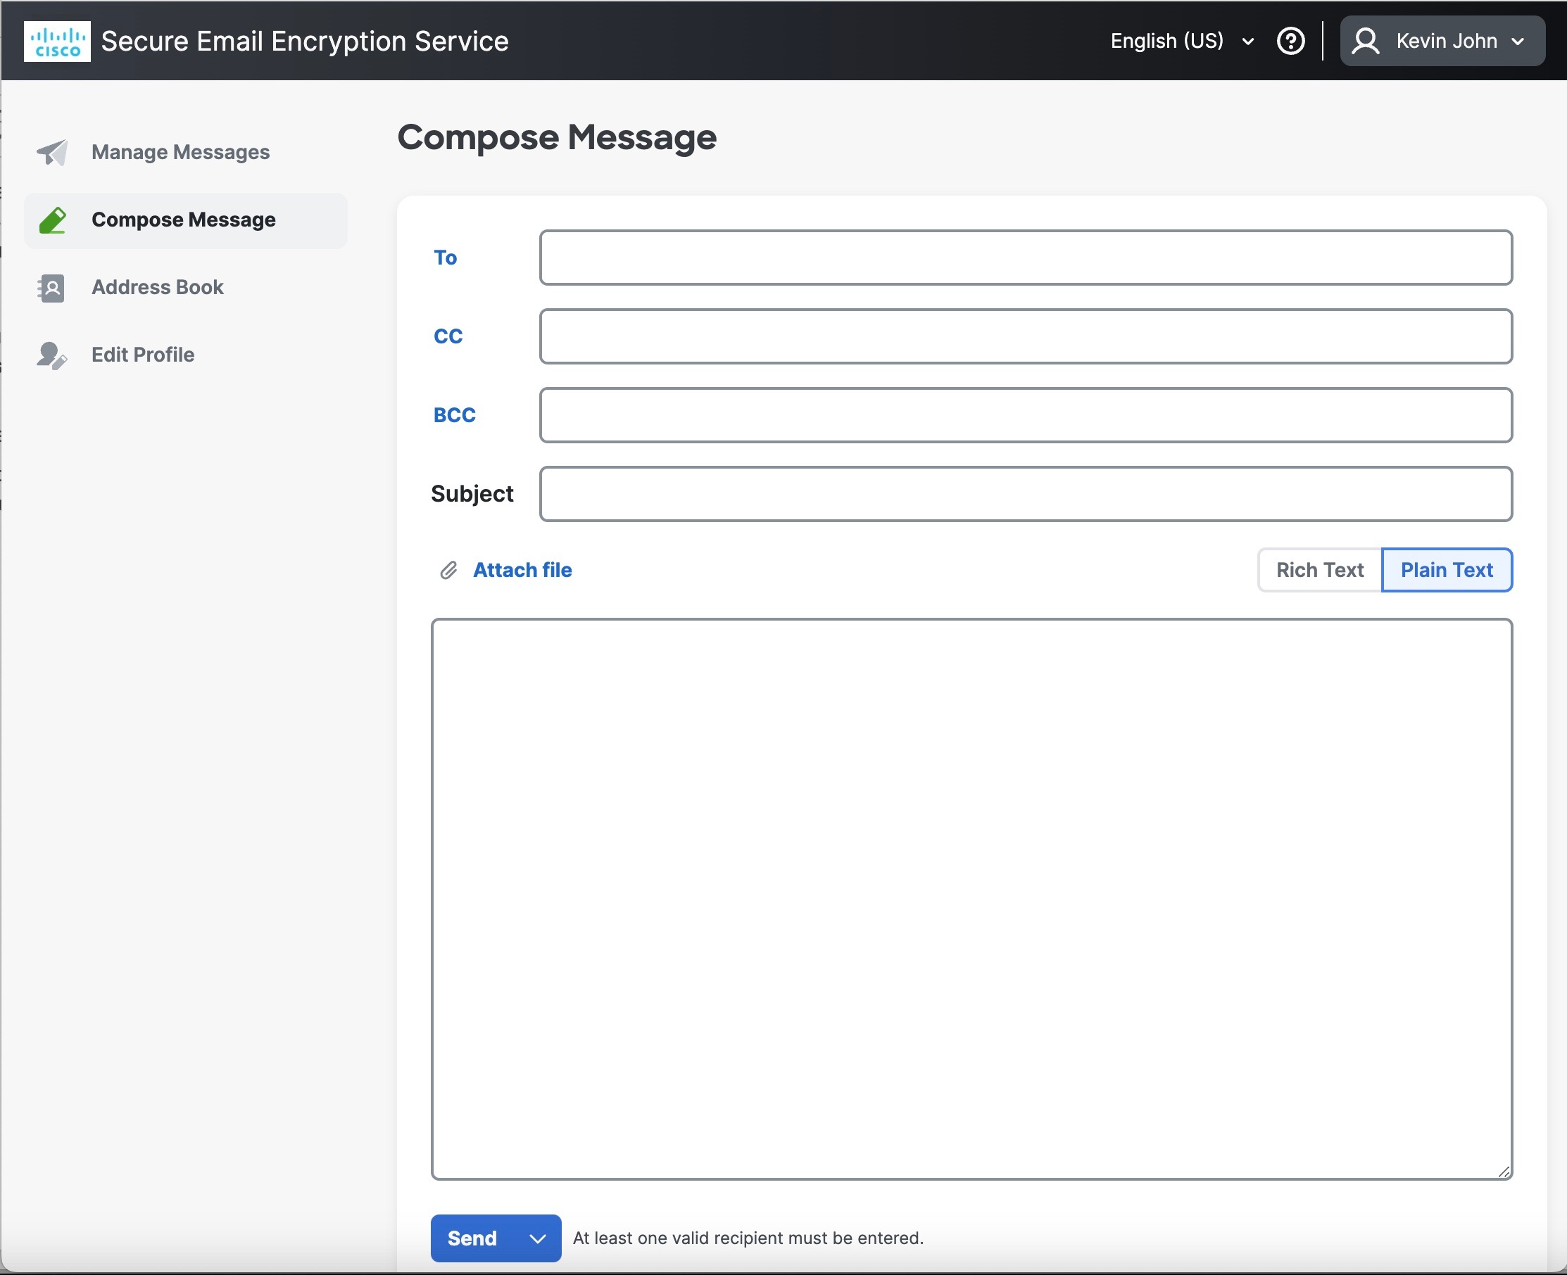1567x1275 pixels.
Task: Click the Compose Message pencil icon
Action: tap(51, 220)
